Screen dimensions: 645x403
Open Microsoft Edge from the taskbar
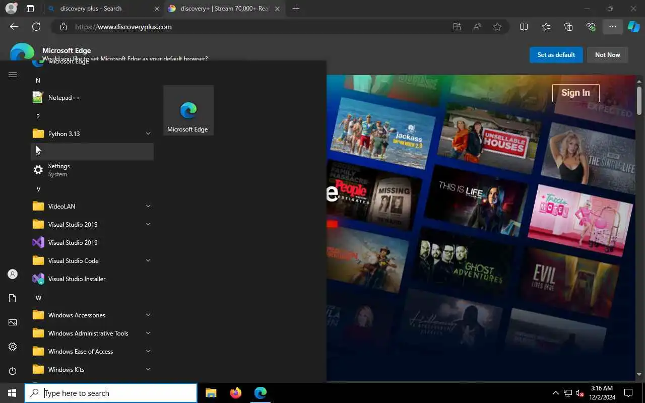click(x=260, y=393)
